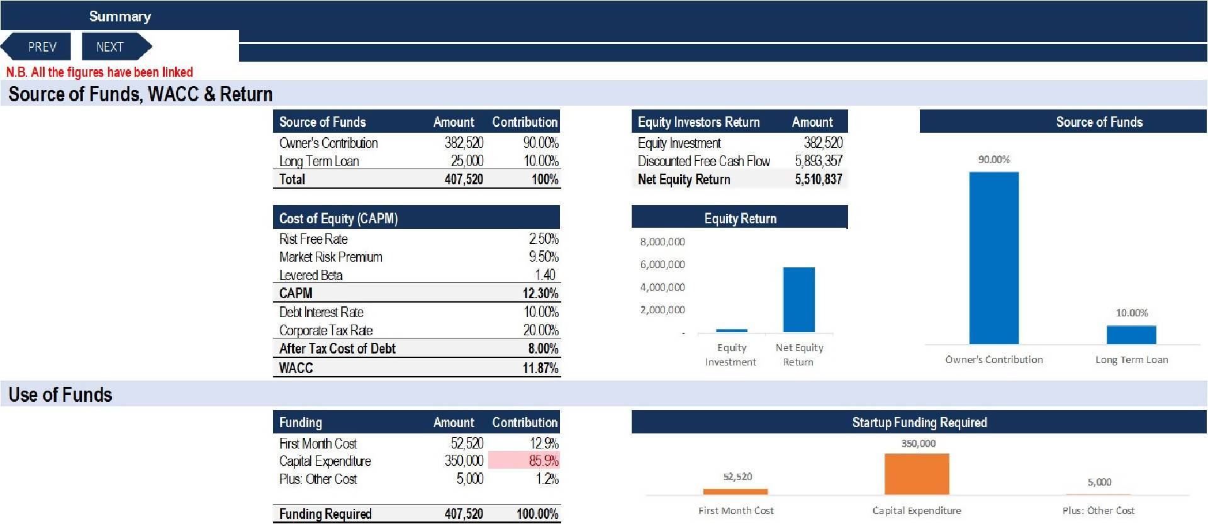This screenshot has height=524, width=1208.
Task: Select the Debt Interest Rate row label
Action: 321,312
